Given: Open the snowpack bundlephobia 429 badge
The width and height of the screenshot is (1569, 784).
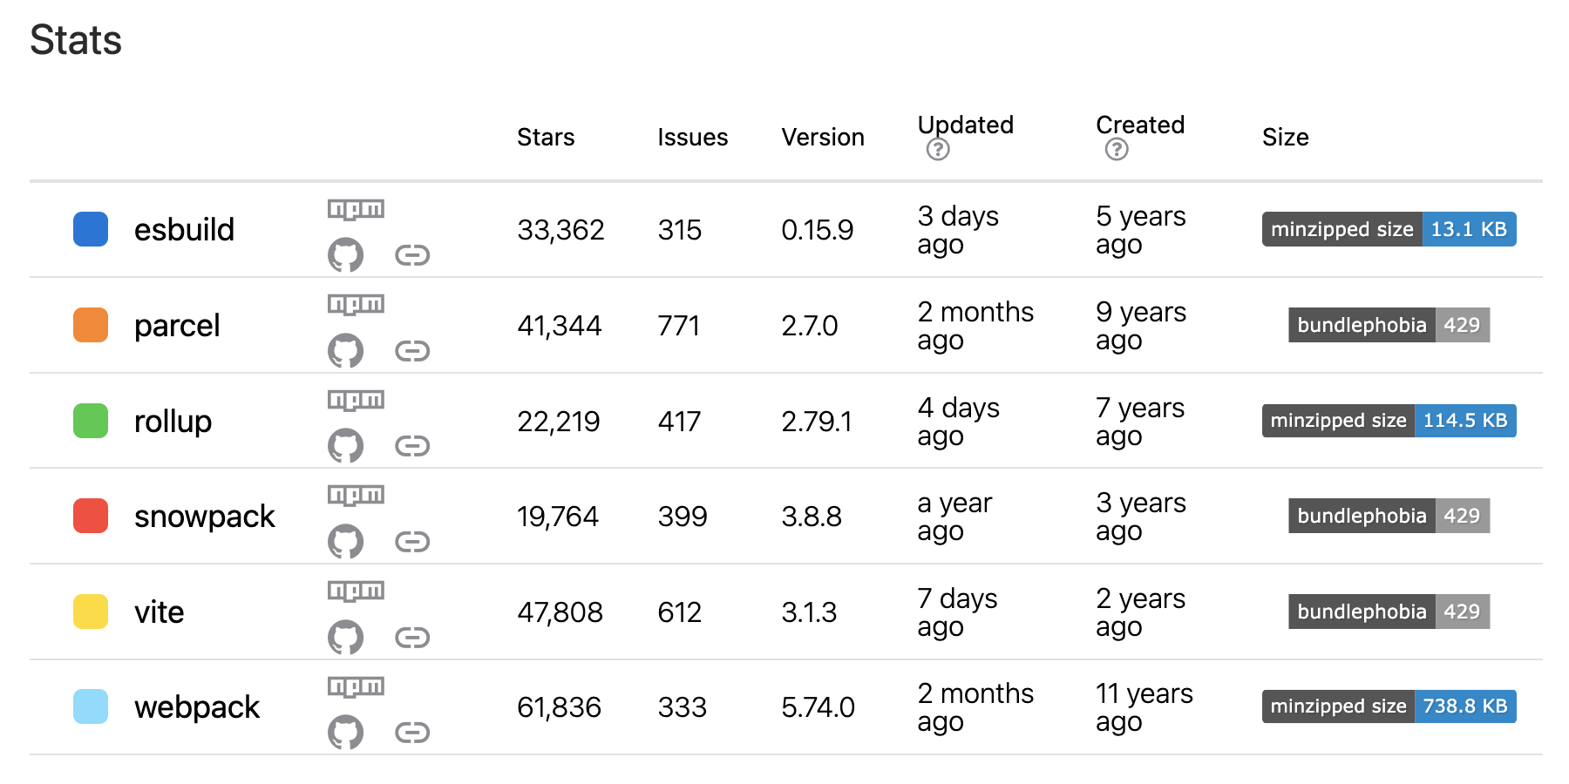Looking at the screenshot, I should [1389, 516].
